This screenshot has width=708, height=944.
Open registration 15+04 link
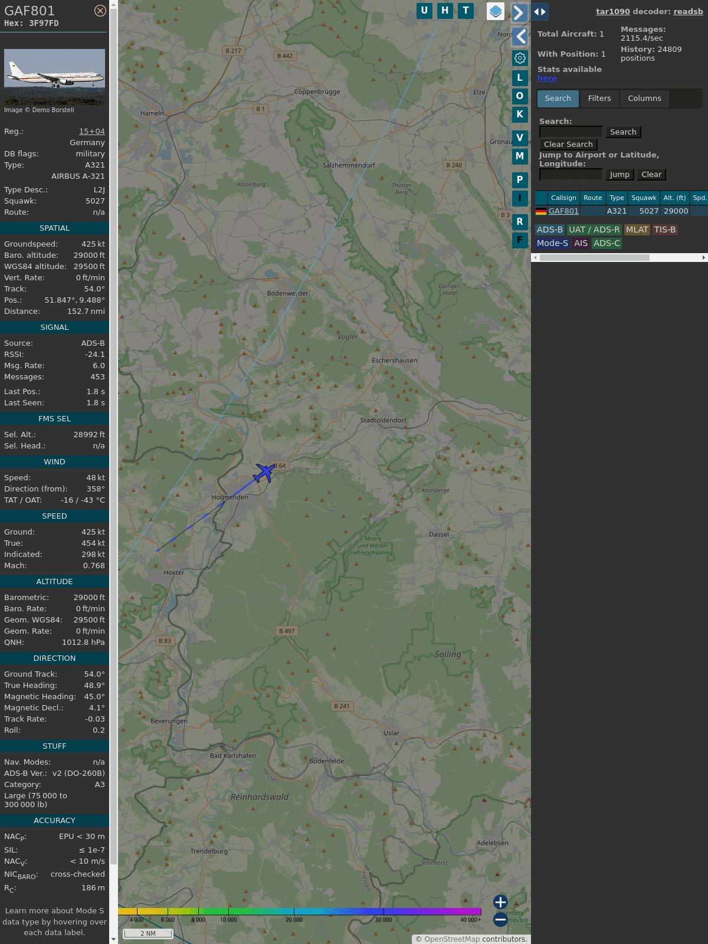[x=92, y=132]
